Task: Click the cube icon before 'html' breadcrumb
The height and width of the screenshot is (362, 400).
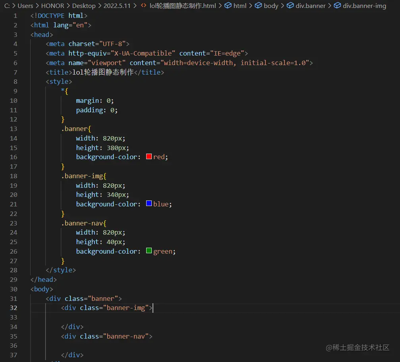Action: (x=228, y=5)
